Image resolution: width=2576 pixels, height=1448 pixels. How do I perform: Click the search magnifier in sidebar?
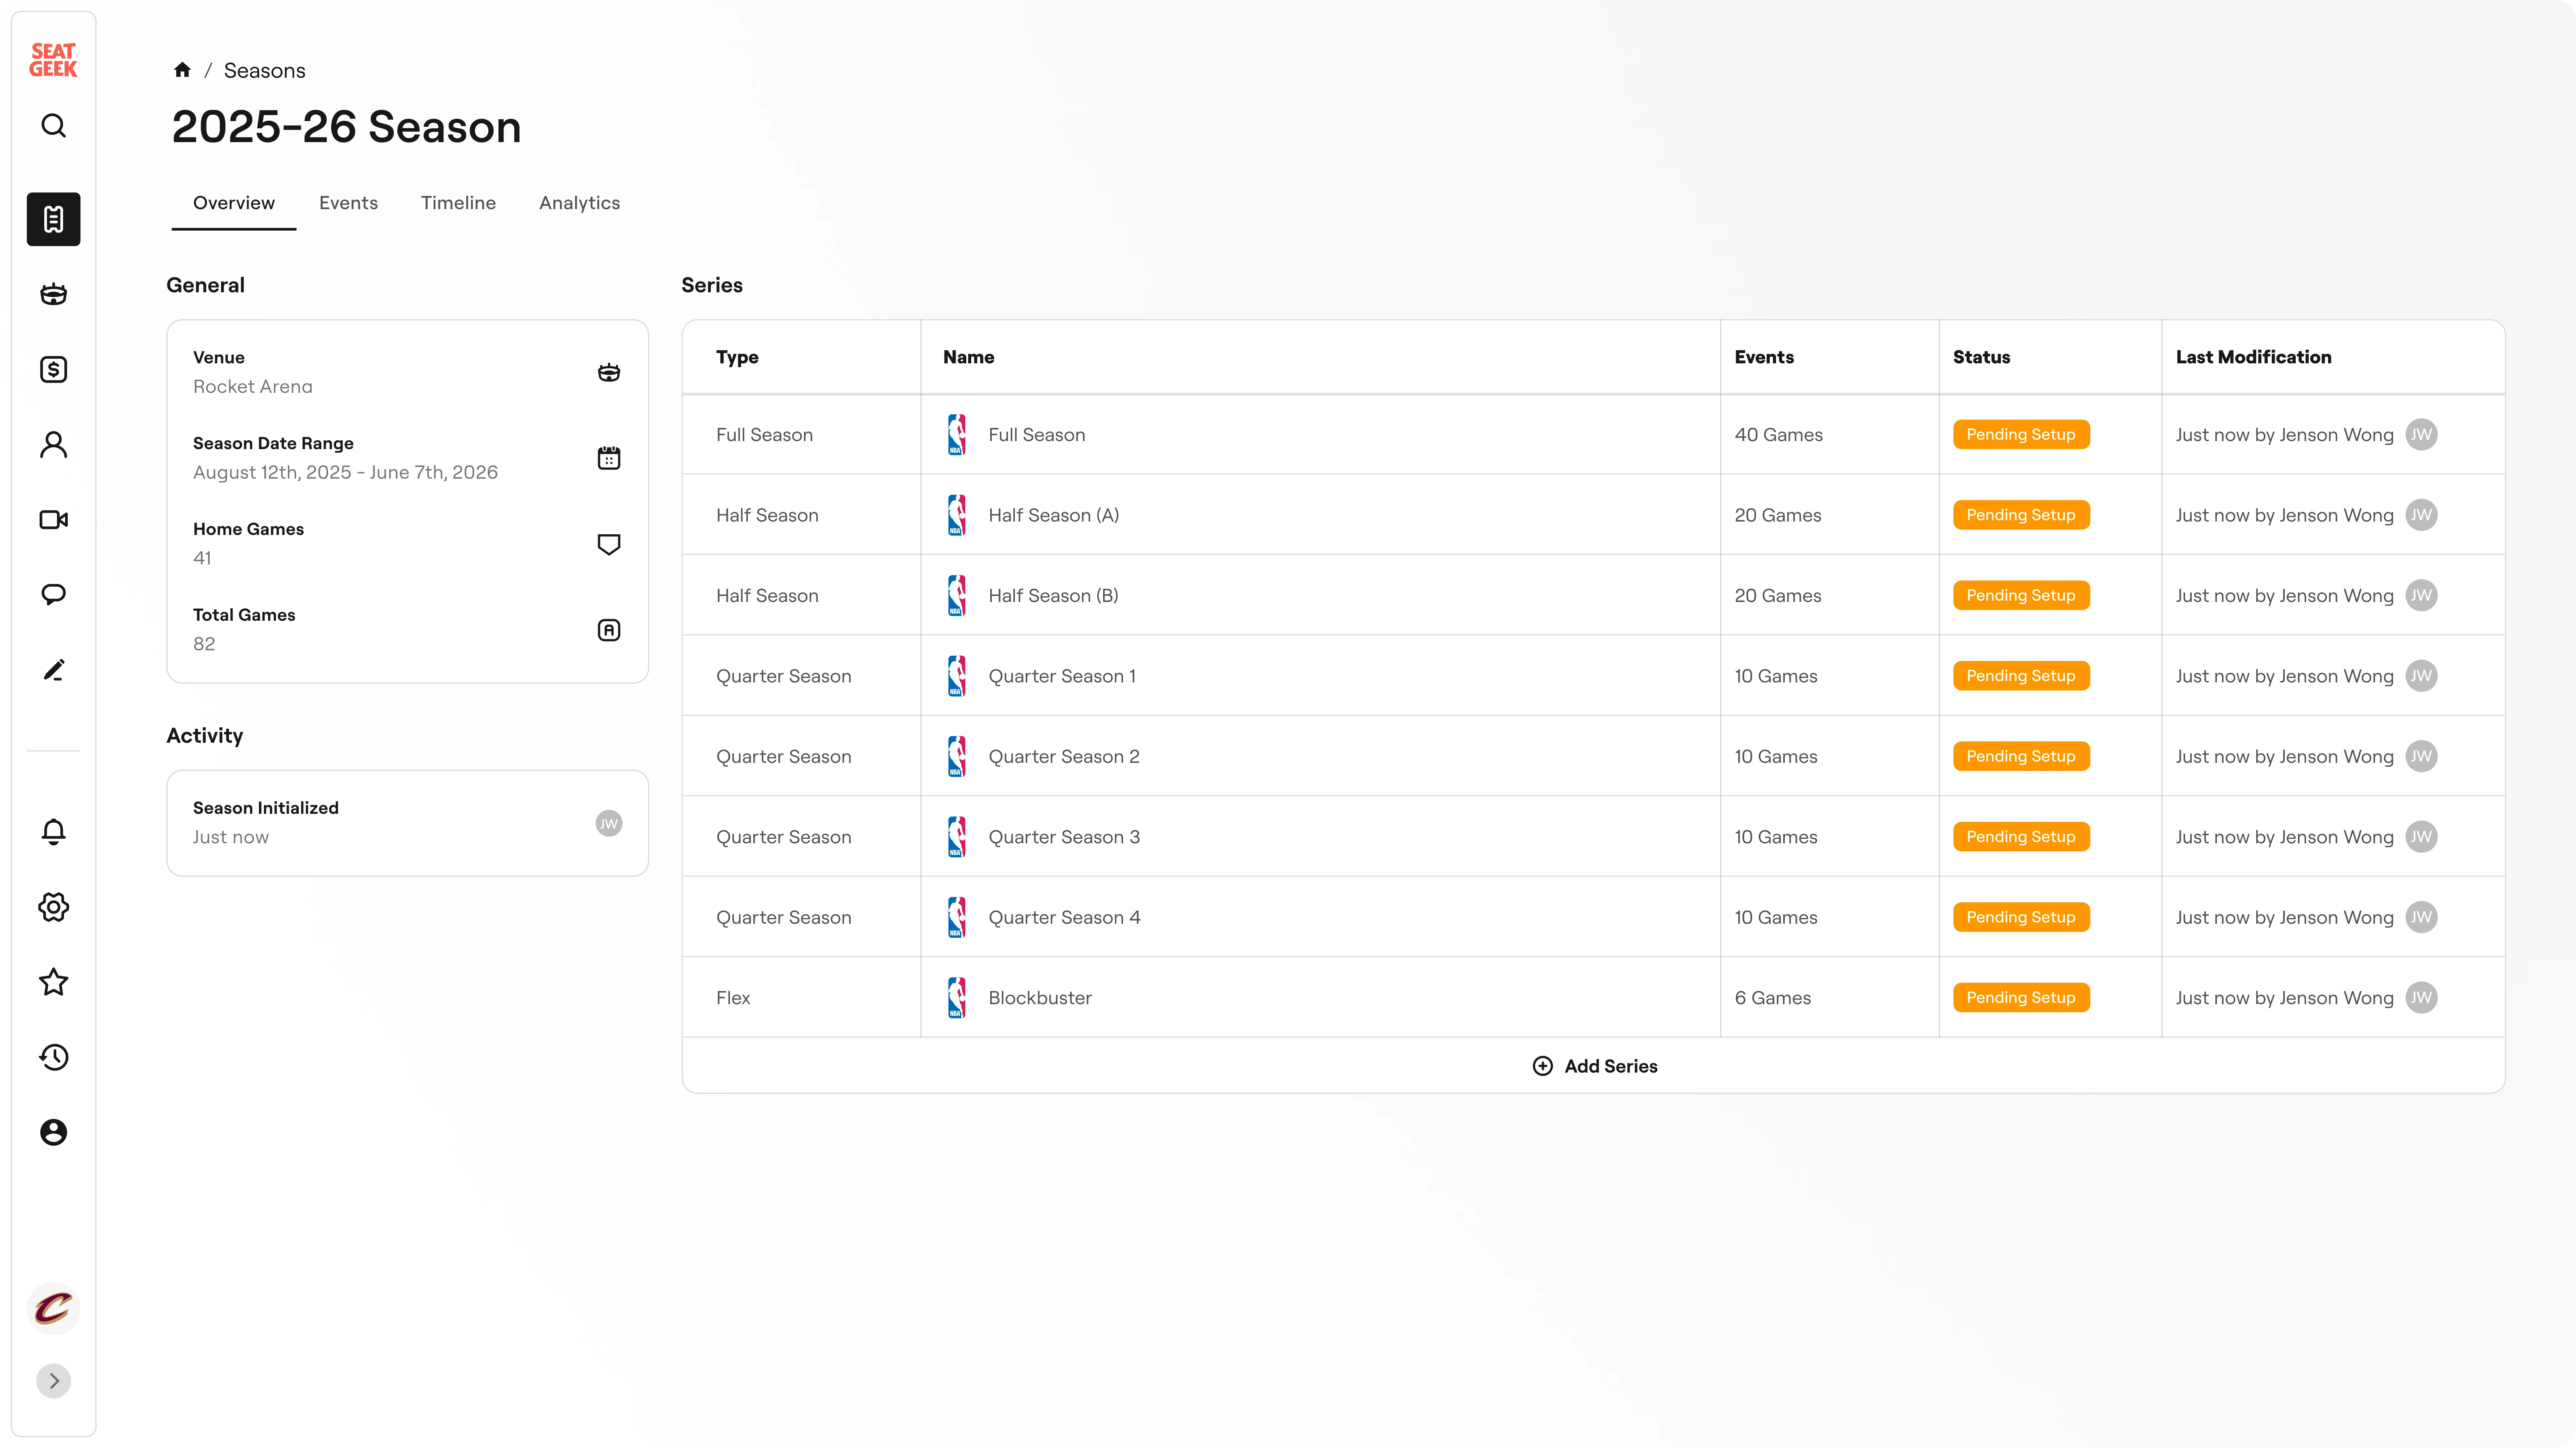[53, 126]
